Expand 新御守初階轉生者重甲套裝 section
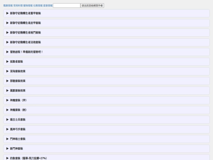The width and height of the screenshot is (213, 160). coord(106,13)
